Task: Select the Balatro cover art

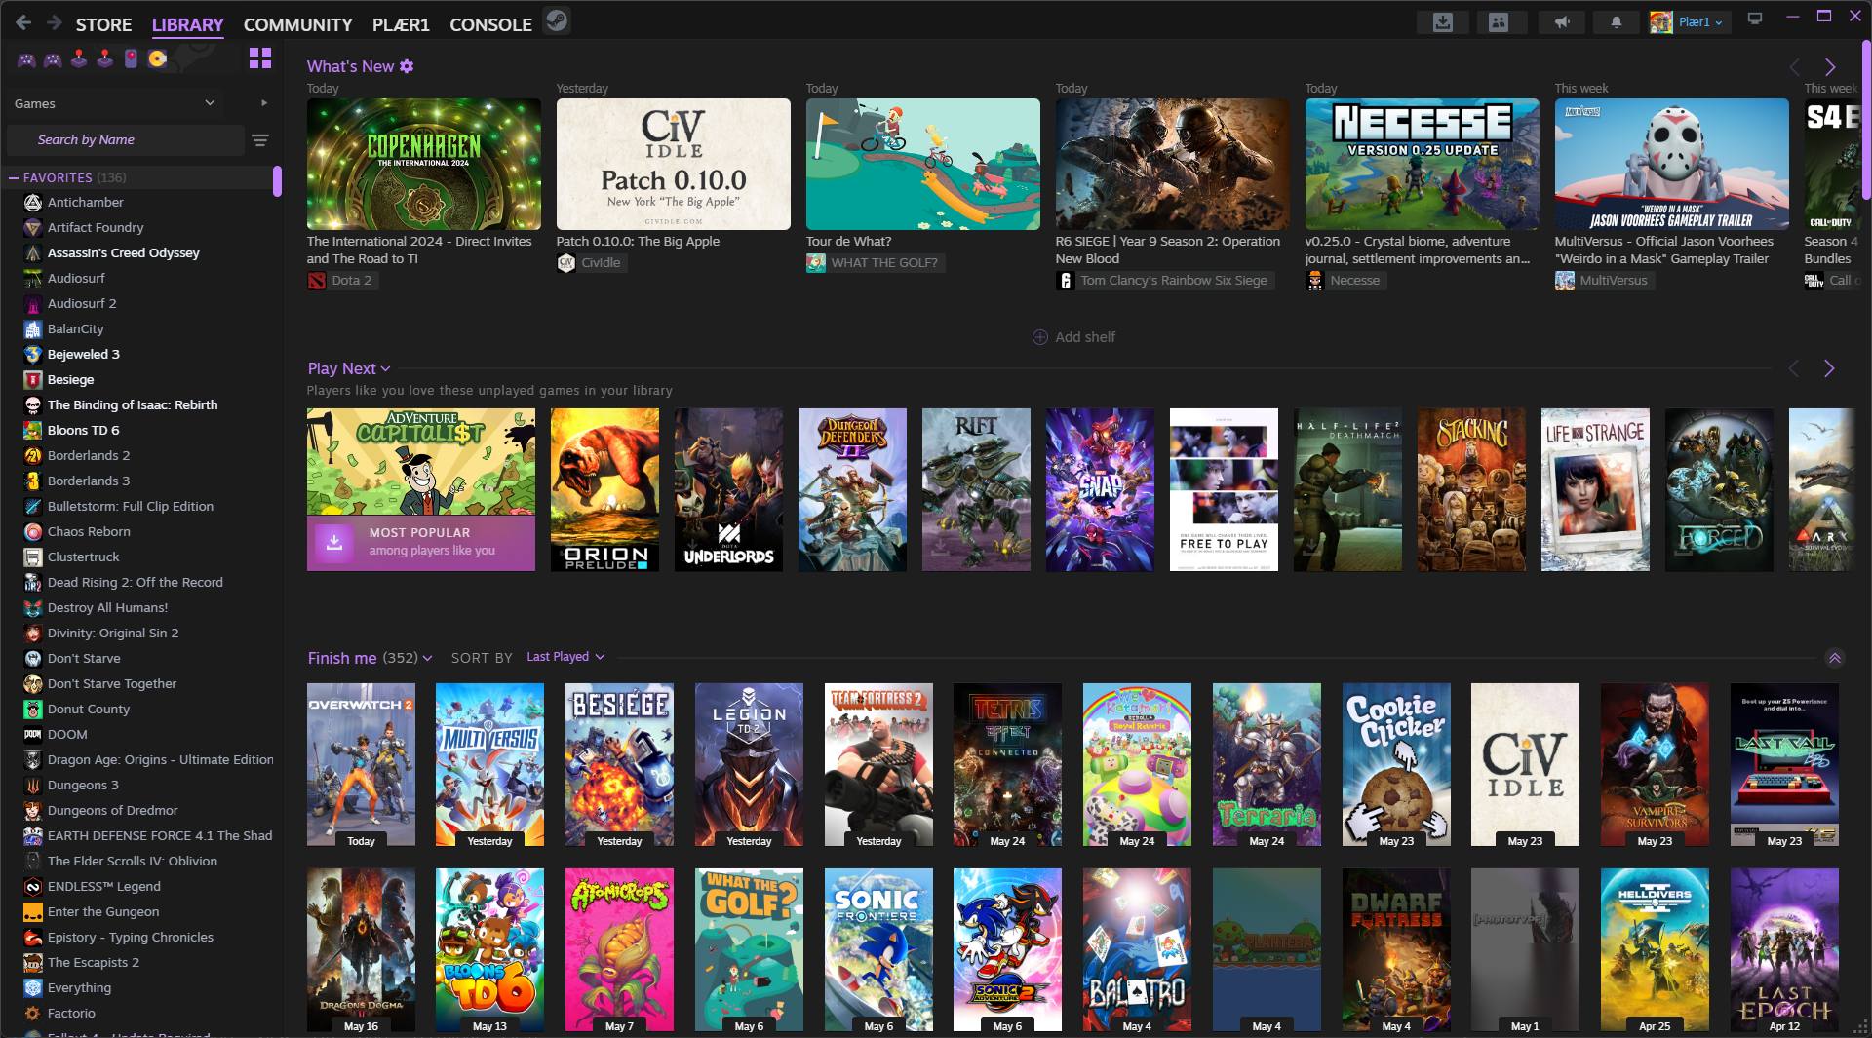Action: click(x=1137, y=949)
